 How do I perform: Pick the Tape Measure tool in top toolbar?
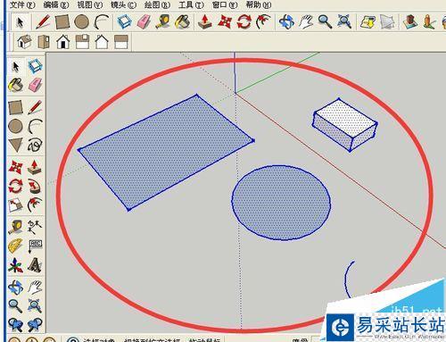(x=163, y=22)
